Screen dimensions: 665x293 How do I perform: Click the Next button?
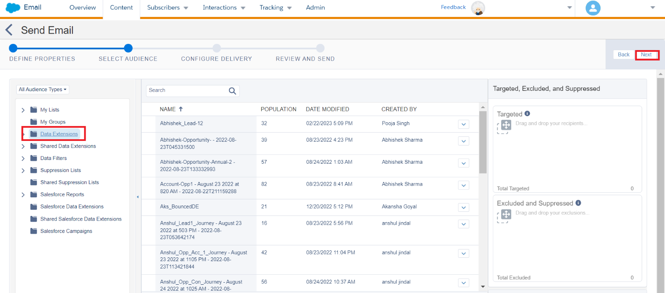coord(646,55)
